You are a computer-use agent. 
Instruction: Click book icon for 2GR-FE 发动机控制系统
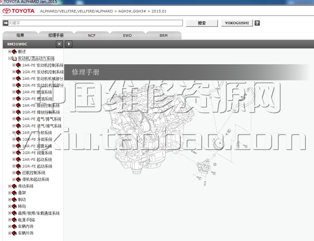pos(19,72)
